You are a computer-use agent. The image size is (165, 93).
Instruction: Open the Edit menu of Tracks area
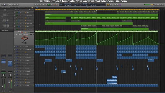coord(19,8)
